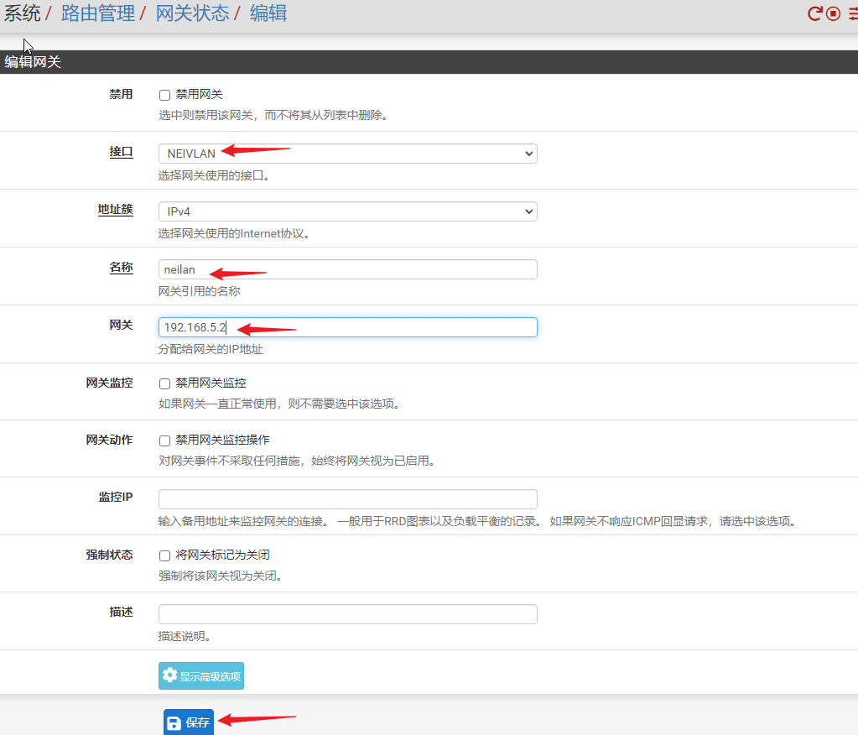Enable the 禁用网关监控 checkbox
The width and height of the screenshot is (858, 735).
165,383
